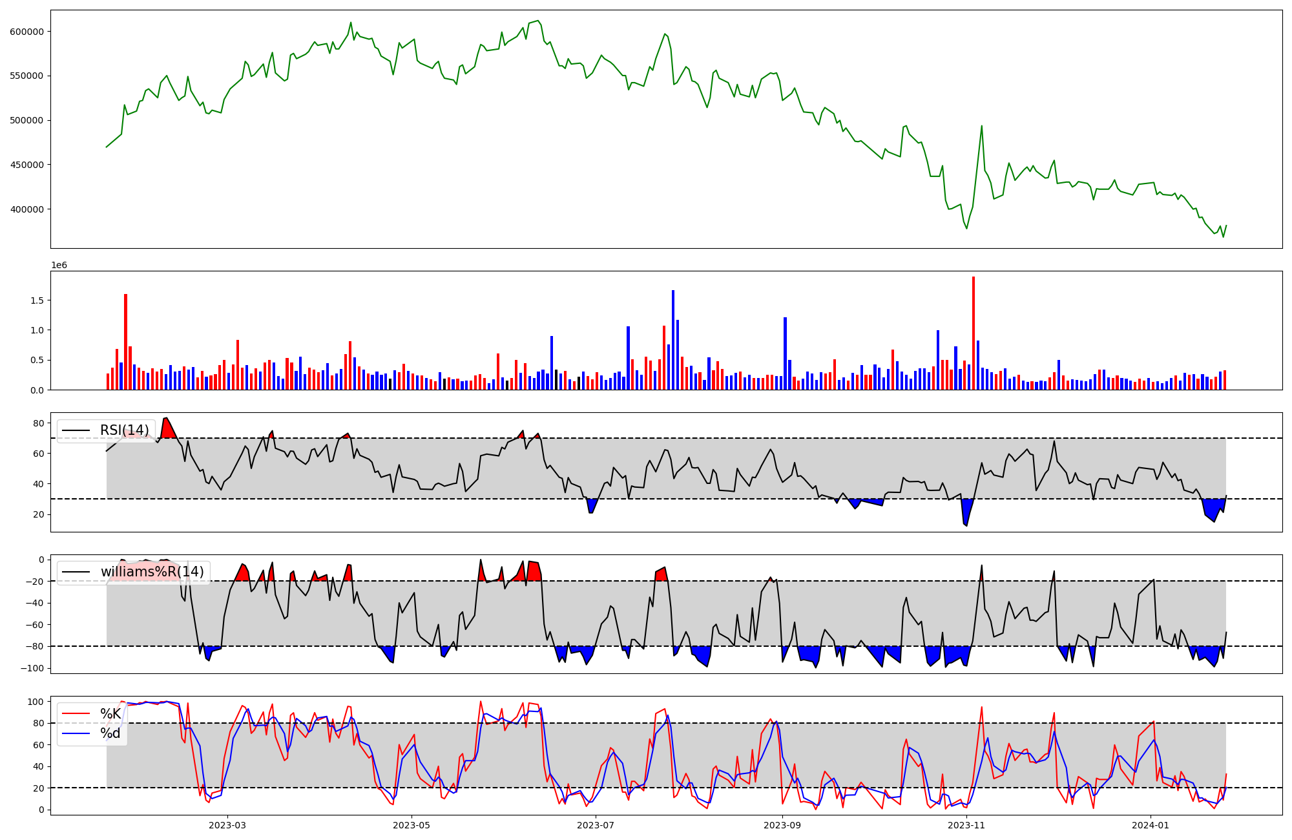The width and height of the screenshot is (1292, 840).
Task: Click the tallest blue volume bar
Action: click(x=673, y=339)
